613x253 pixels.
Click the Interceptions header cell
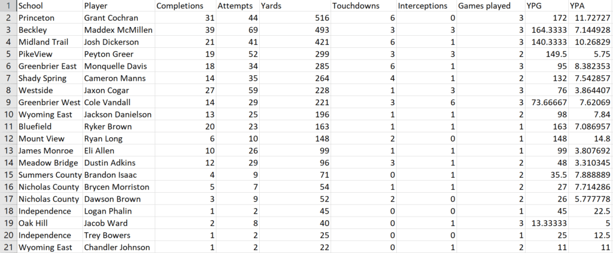(x=423, y=6)
